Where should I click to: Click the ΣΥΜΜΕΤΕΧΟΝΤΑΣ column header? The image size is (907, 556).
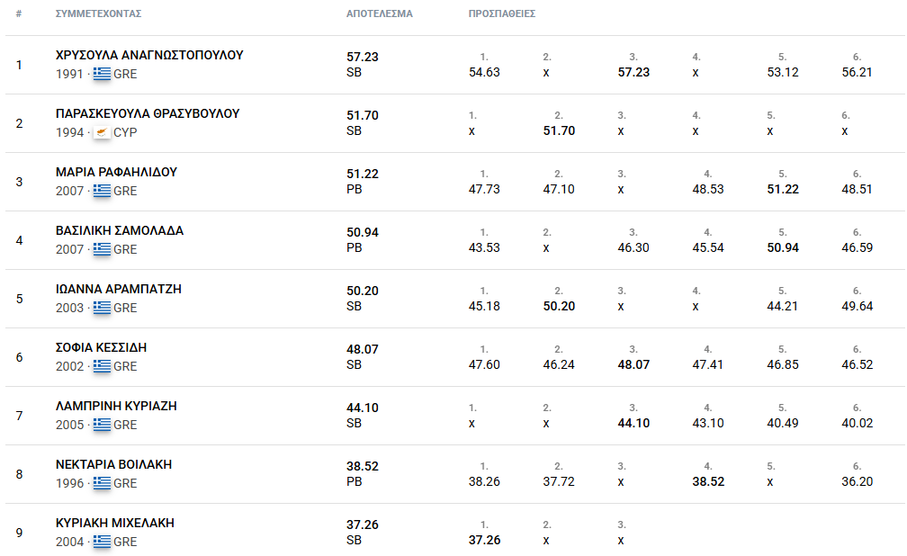click(x=98, y=13)
